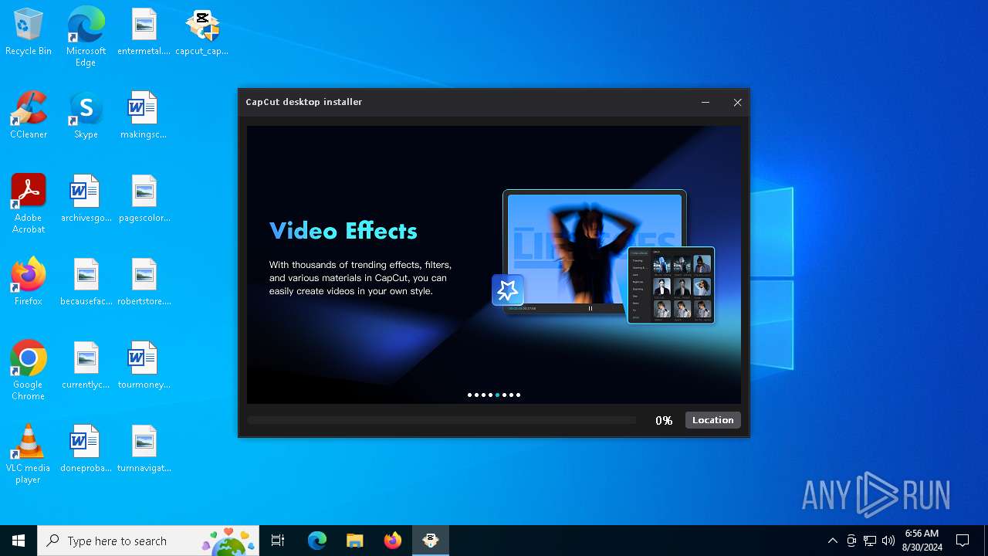Viewport: 988px width, 556px height.
Task: Select the becausefac image file icon
Action: pos(86,282)
